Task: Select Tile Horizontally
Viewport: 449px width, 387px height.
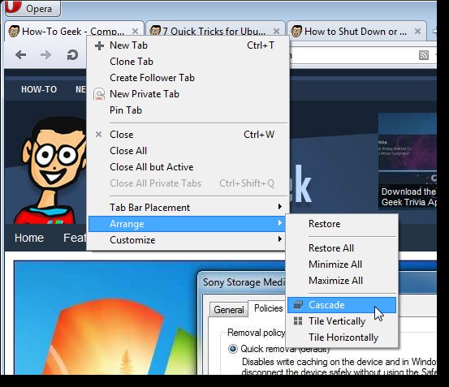Action: pyautogui.click(x=342, y=338)
